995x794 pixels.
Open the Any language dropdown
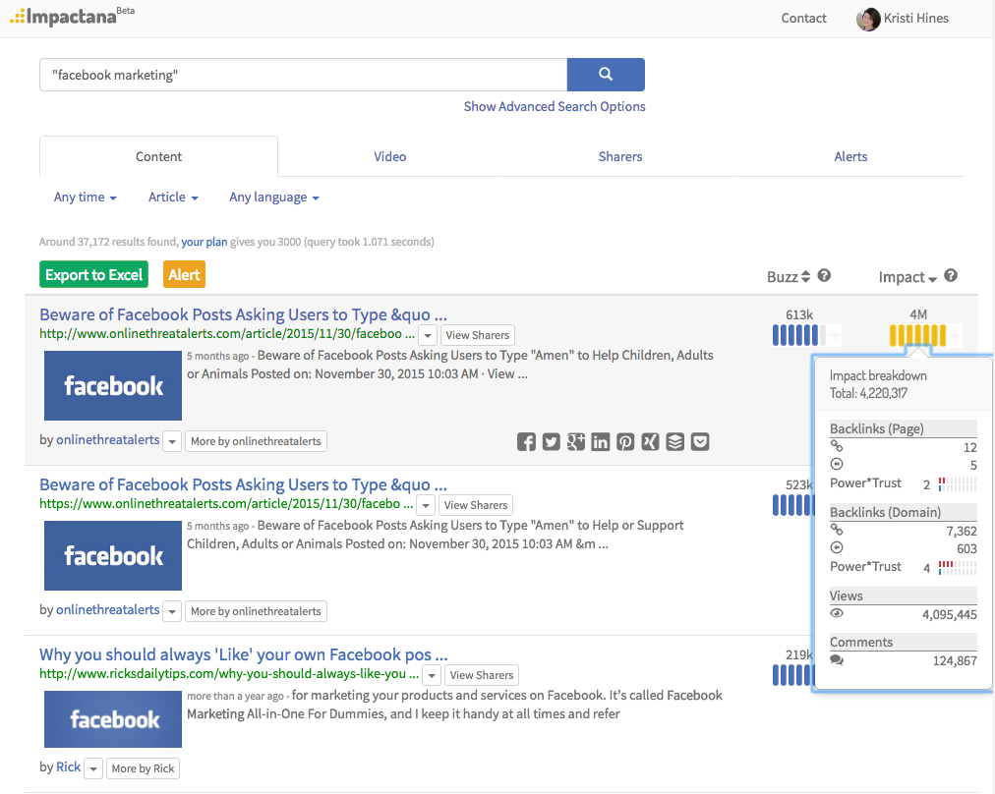tap(274, 198)
